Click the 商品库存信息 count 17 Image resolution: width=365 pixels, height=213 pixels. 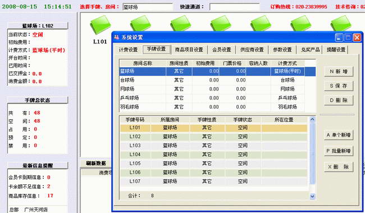pos(51,196)
